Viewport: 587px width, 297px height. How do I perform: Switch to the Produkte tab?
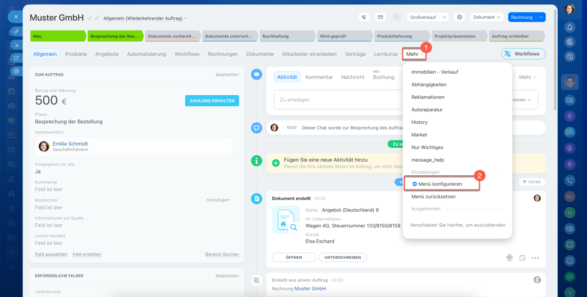76,54
